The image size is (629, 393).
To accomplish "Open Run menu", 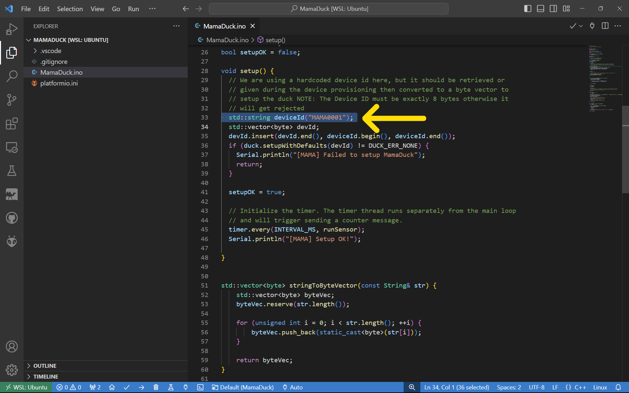I will (x=133, y=9).
